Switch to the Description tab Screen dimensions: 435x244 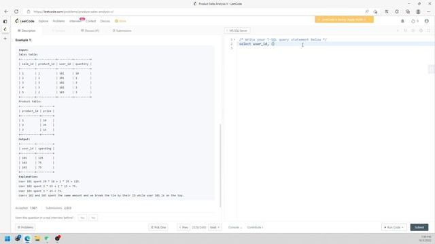tap(27, 30)
